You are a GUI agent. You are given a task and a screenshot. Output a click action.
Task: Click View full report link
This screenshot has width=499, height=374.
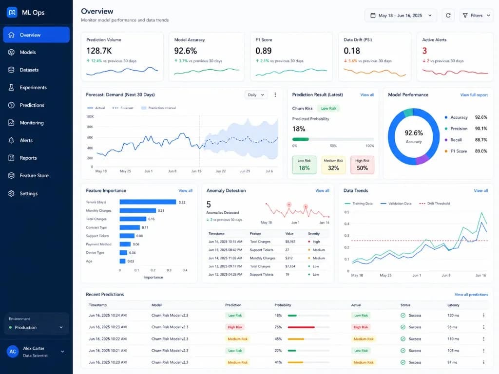coord(474,95)
